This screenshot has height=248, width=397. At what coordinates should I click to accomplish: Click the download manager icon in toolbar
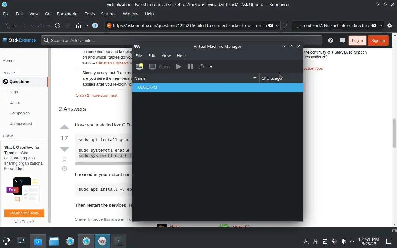pos(95,25)
